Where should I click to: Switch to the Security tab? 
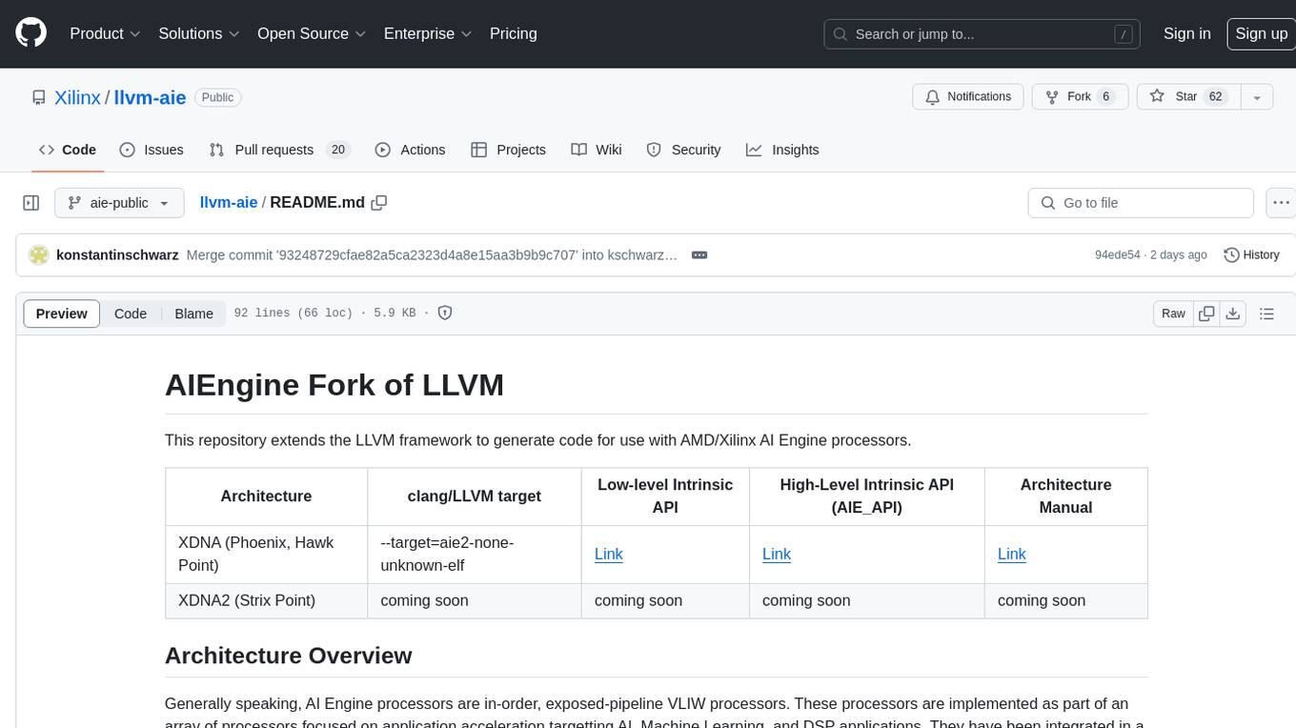tap(683, 150)
